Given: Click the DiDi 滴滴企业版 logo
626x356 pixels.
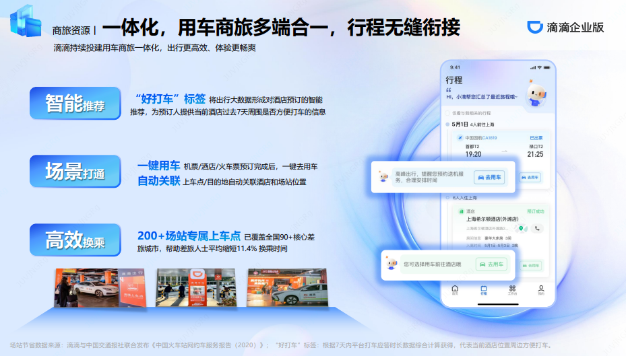Looking at the screenshot, I should [x=565, y=28].
